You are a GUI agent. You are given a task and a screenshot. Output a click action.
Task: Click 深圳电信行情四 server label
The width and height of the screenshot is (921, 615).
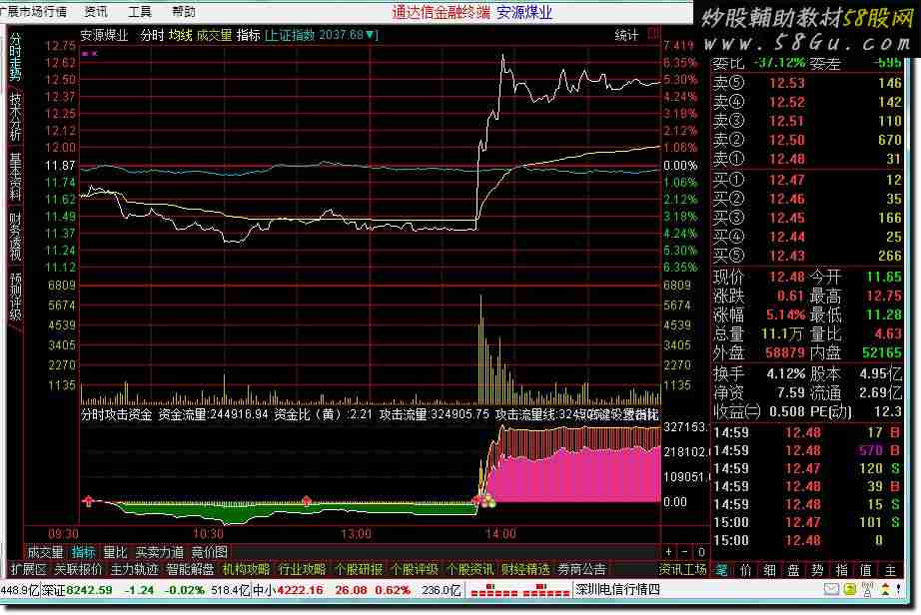tap(618, 589)
